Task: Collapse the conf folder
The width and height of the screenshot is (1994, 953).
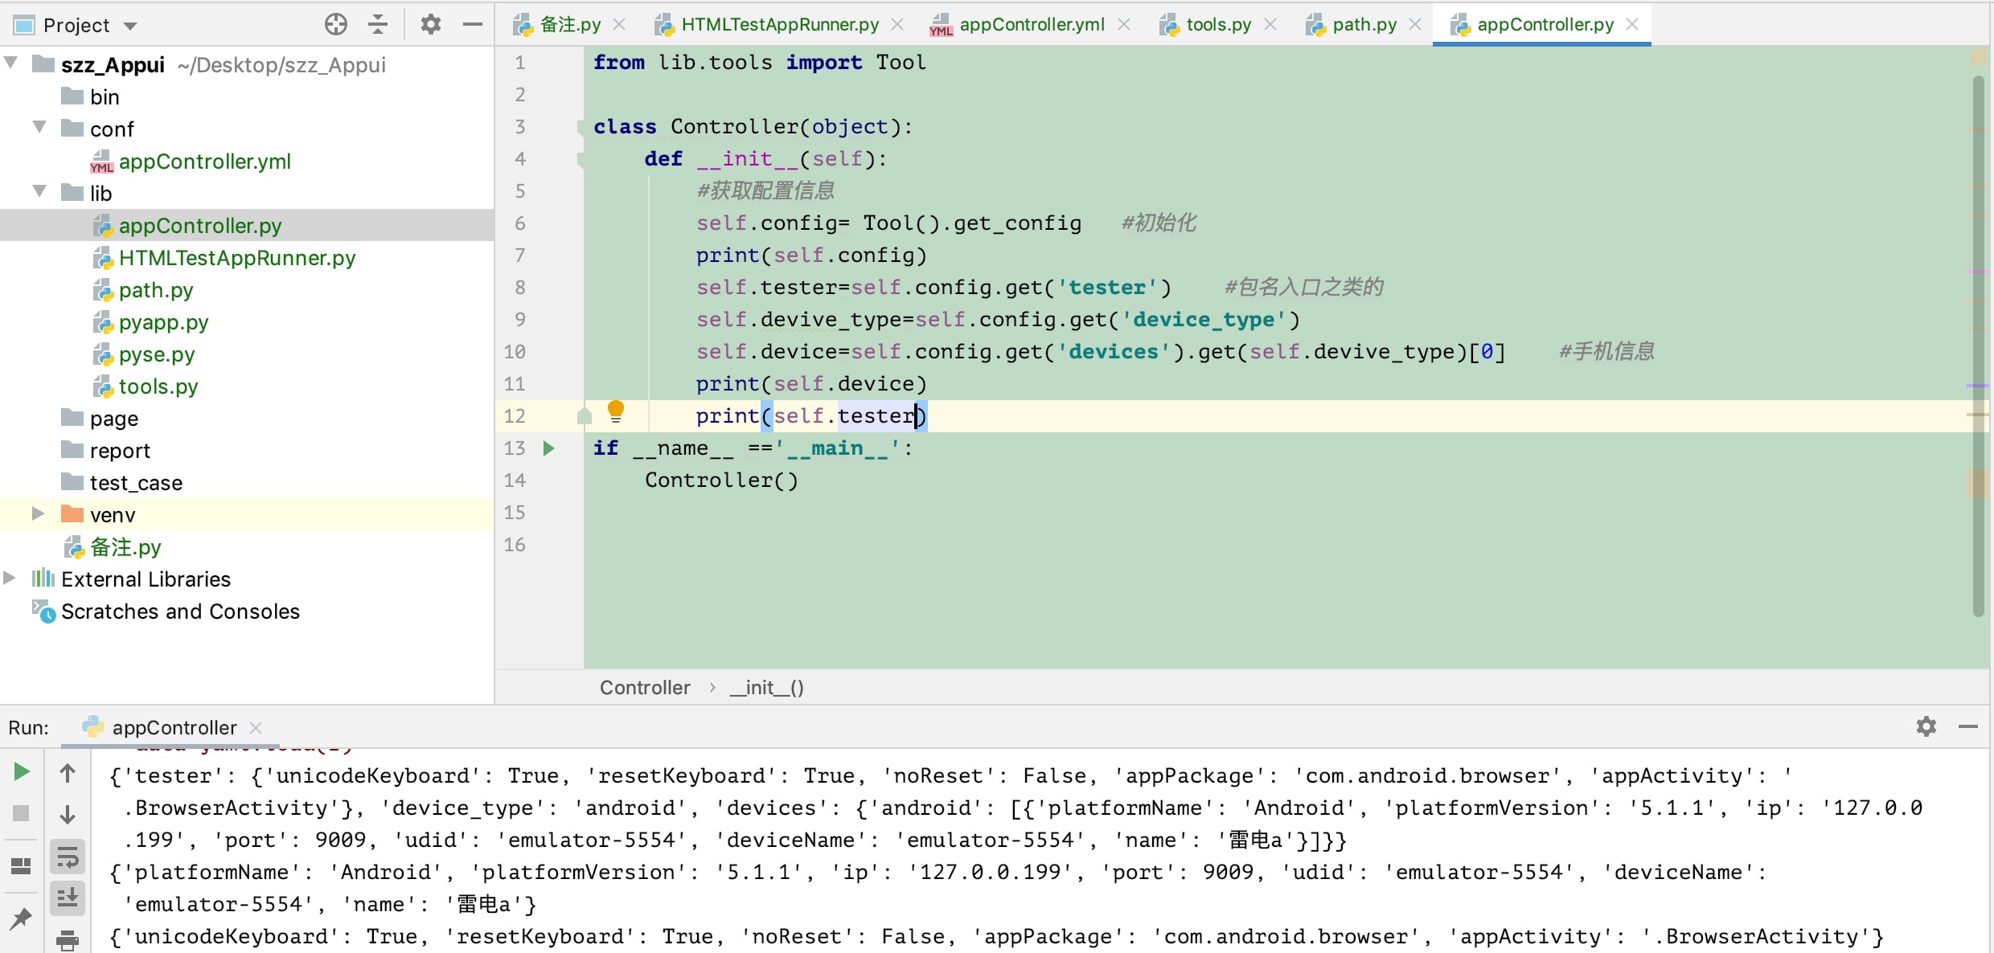Action: [x=39, y=128]
